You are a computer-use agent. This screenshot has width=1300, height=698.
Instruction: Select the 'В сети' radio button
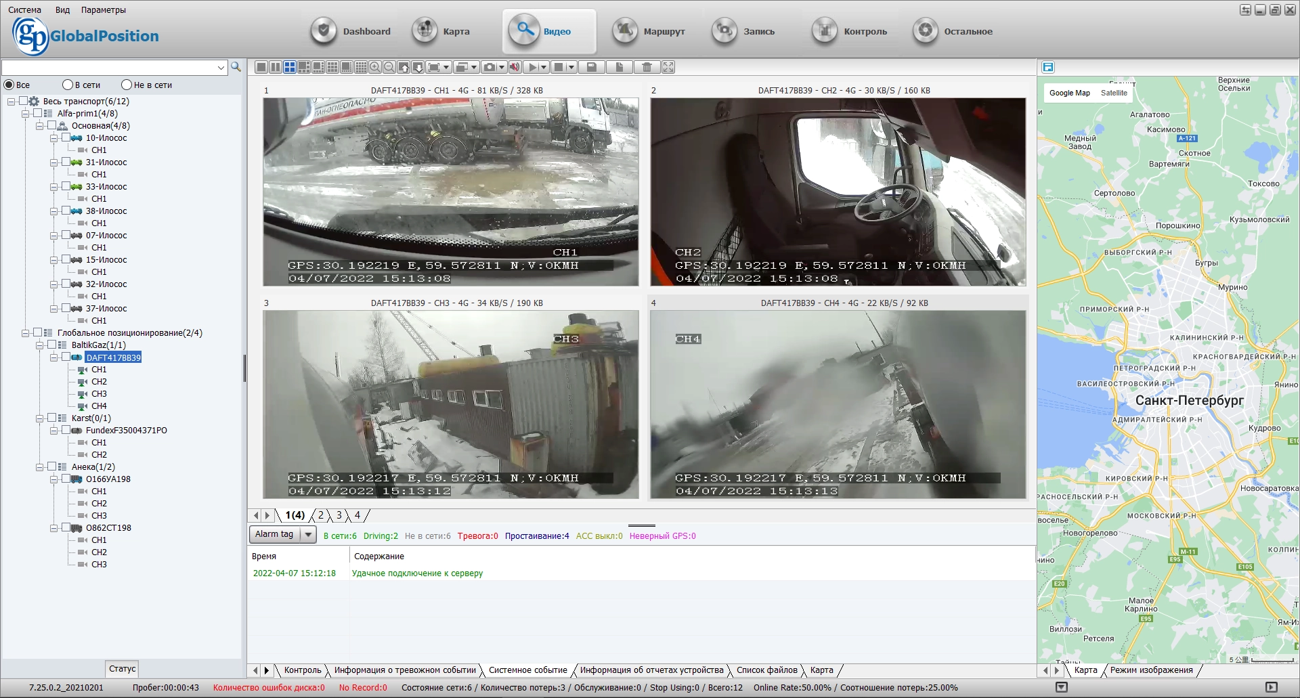coord(67,85)
